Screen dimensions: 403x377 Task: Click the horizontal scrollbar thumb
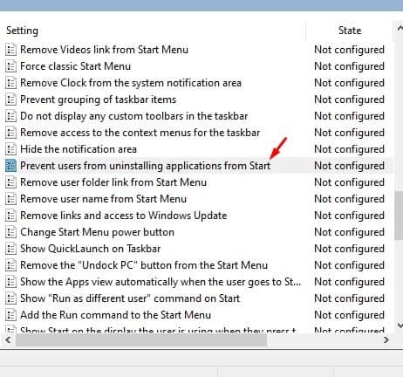[x=141, y=339]
